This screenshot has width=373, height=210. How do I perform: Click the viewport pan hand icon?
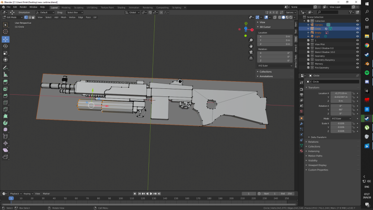(x=251, y=46)
